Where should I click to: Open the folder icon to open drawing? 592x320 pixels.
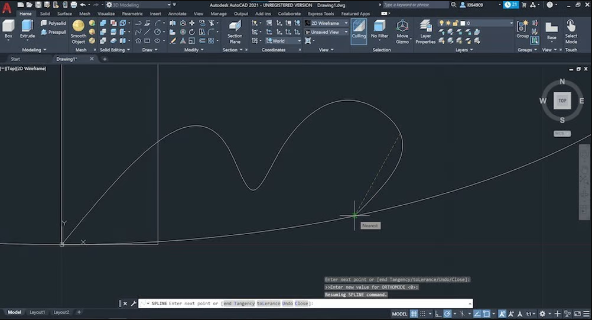click(29, 5)
